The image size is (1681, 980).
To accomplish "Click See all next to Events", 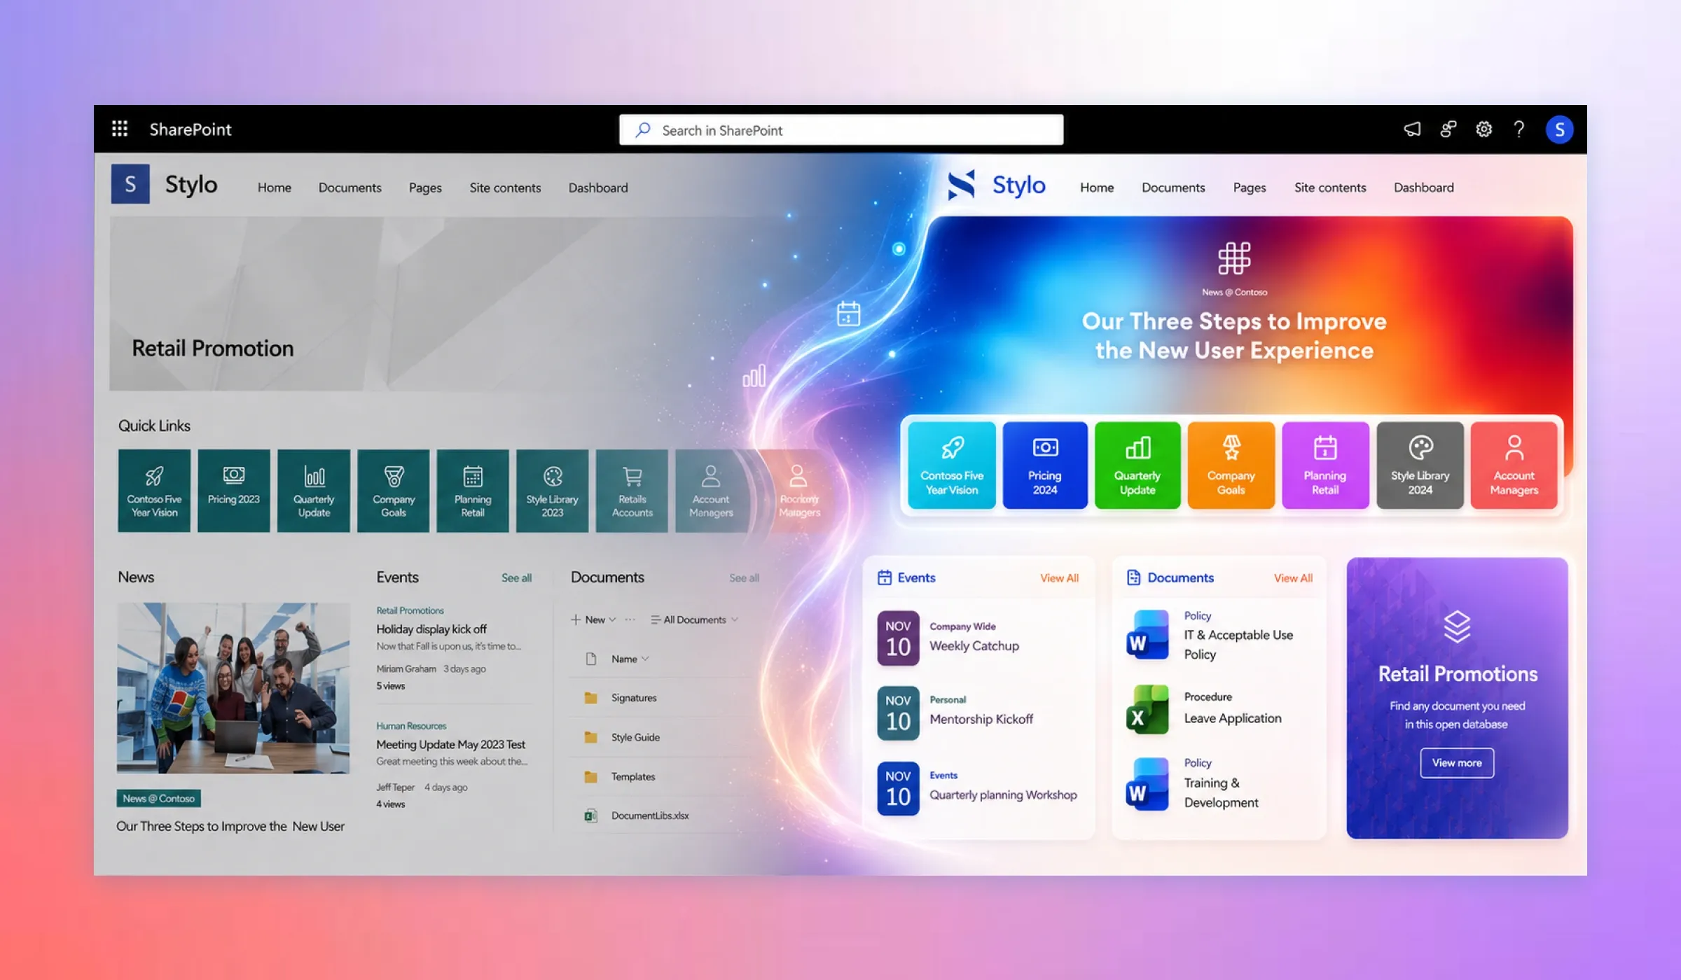I will click(x=516, y=577).
